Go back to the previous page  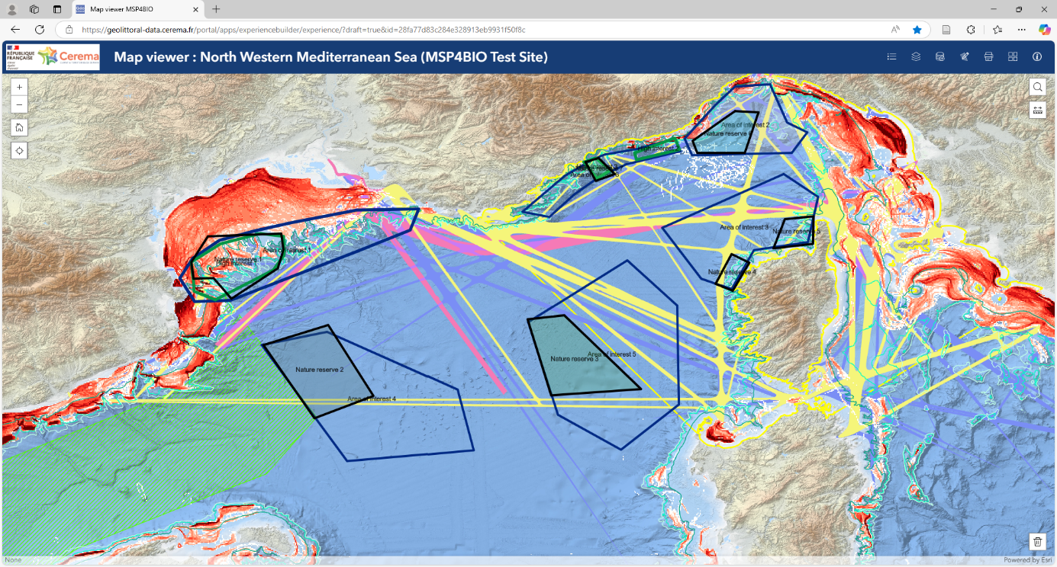pos(16,30)
